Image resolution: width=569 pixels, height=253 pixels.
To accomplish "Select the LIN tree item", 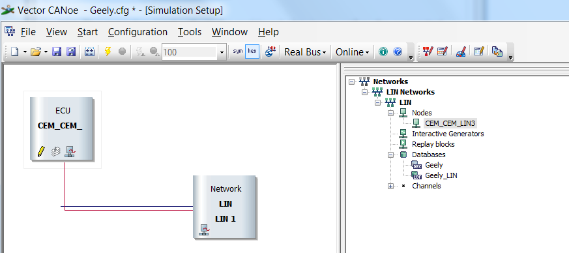I will 405,103.
